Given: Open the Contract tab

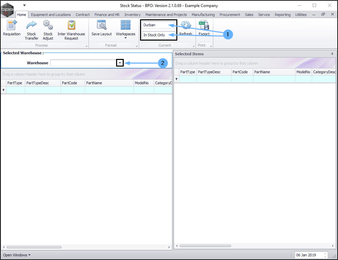Looking at the screenshot, I should (83, 15).
